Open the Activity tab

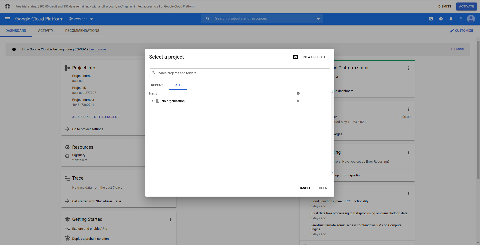(x=46, y=31)
